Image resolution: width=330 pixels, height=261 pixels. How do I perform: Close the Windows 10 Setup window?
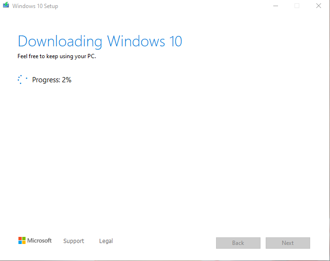(319, 6)
